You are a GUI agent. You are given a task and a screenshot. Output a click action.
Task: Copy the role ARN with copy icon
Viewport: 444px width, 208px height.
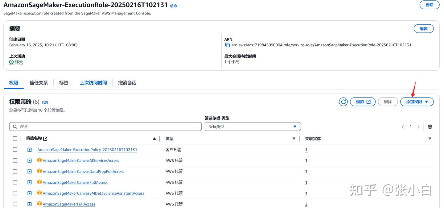(227, 45)
